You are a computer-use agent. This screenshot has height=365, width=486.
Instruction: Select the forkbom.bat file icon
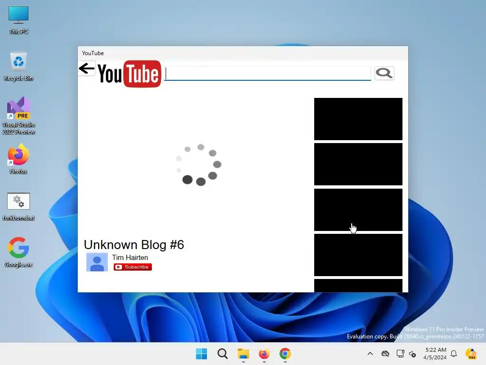pos(19,206)
